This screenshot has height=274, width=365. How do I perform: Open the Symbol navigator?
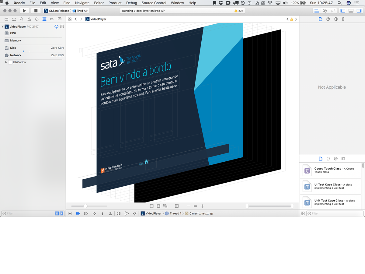pyautogui.click(x=14, y=19)
